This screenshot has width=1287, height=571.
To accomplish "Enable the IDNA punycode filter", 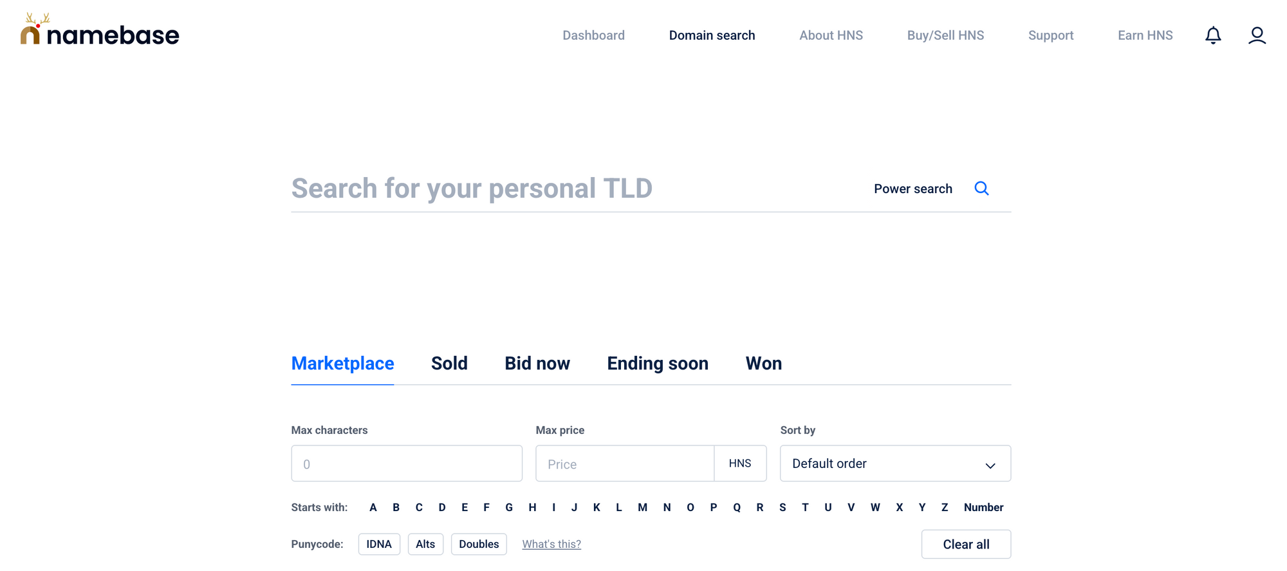I will tap(379, 544).
